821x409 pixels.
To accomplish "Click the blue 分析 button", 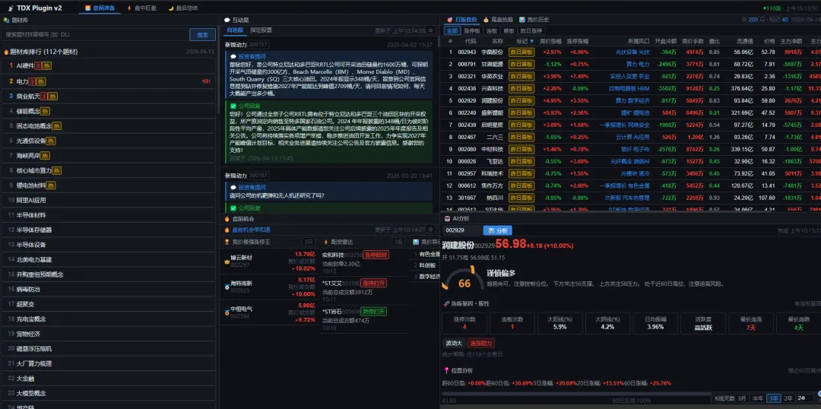I will pos(497,230).
